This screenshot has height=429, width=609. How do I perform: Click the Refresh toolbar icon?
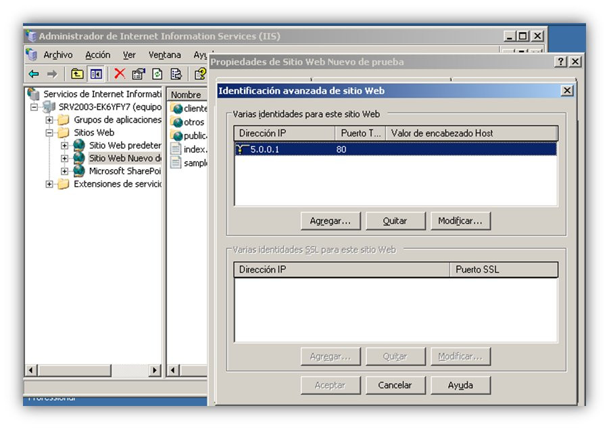click(157, 74)
